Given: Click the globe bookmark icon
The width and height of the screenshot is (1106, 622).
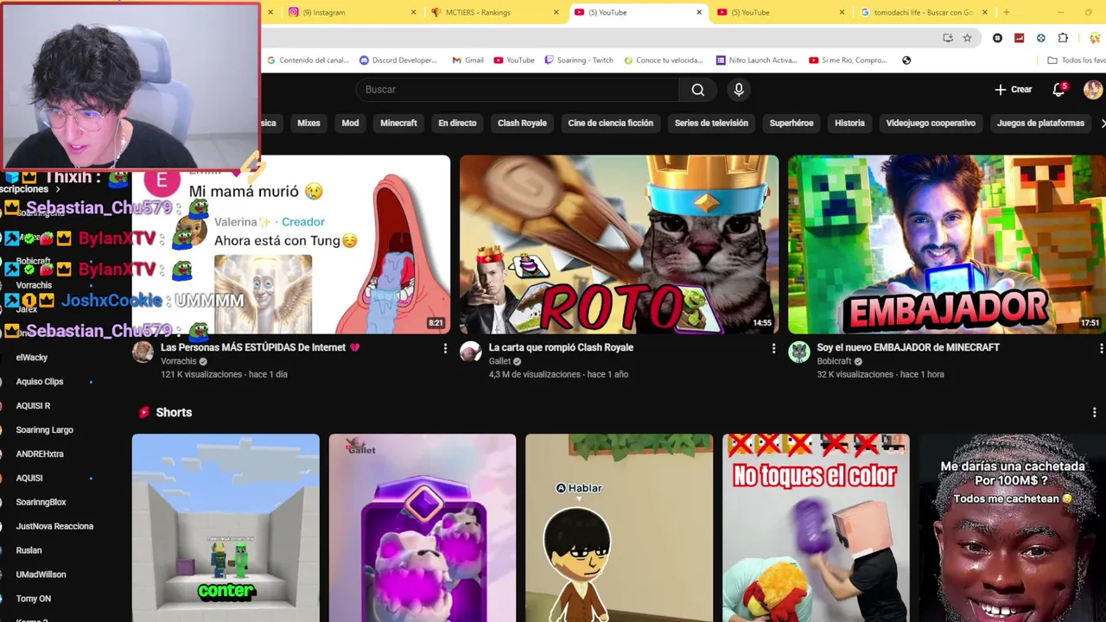Looking at the screenshot, I should (906, 60).
